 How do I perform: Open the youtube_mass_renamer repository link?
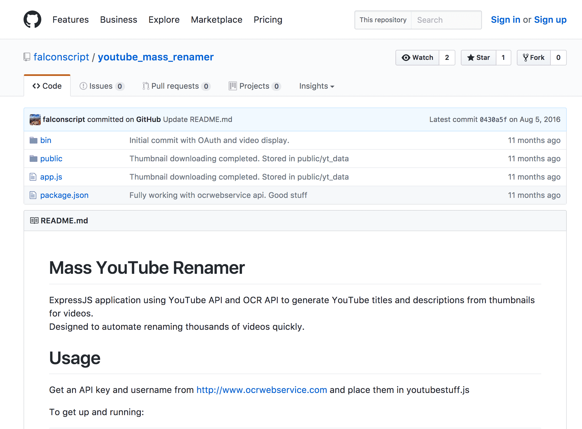156,57
